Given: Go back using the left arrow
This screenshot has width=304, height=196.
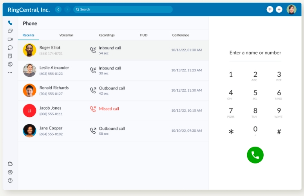Looking at the screenshot, I should (58, 9).
